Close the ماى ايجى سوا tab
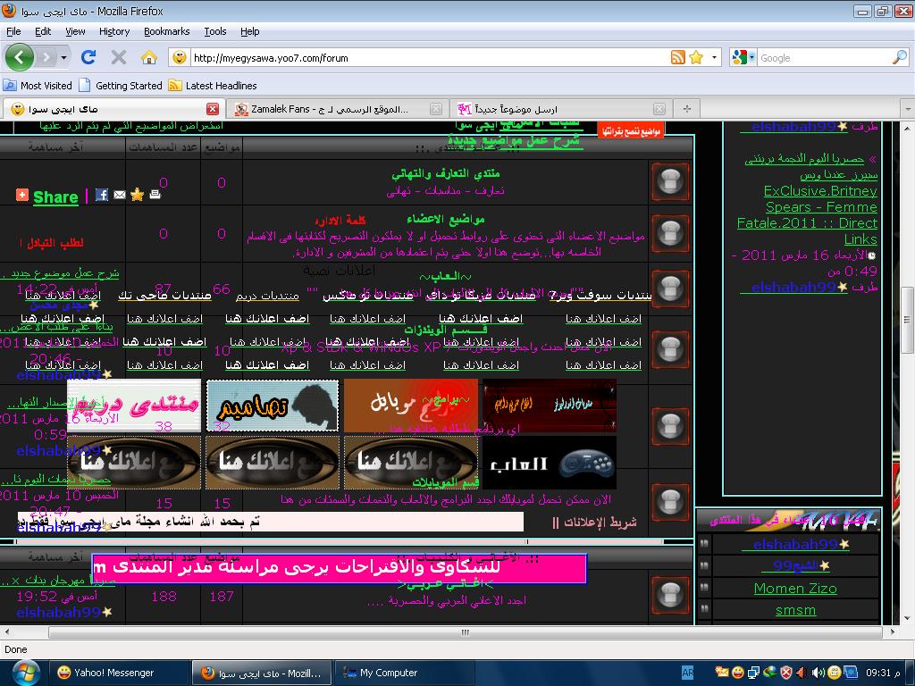The image size is (915, 686). [x=213, y=109]
